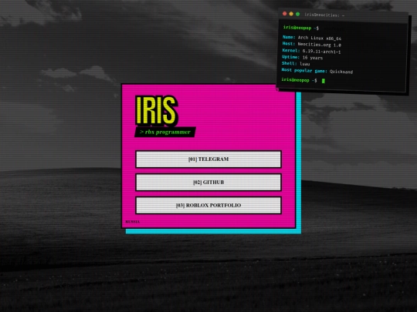Click the red dot in terminal title bar
Viewport: 417px width, 312px height.
pyautogui.click(x=284, y=14)
